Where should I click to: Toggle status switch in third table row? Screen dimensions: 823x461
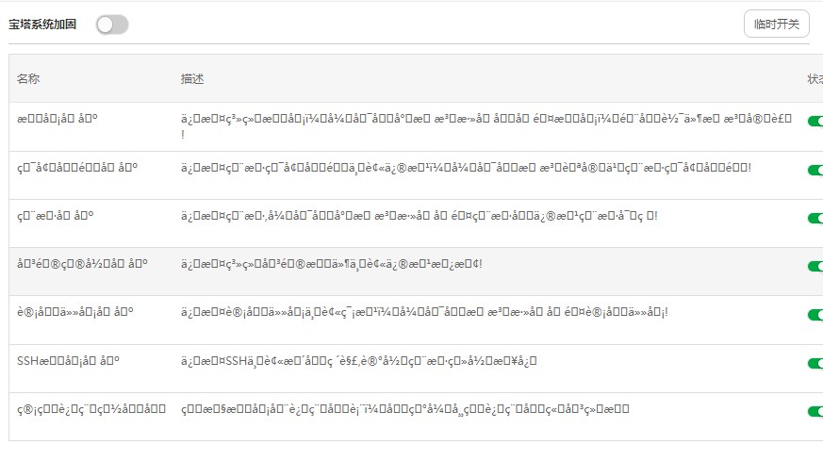pos(815,219)
